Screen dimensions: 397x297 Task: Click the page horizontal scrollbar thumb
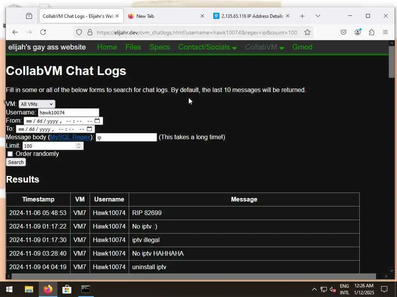tap(194, 276)
